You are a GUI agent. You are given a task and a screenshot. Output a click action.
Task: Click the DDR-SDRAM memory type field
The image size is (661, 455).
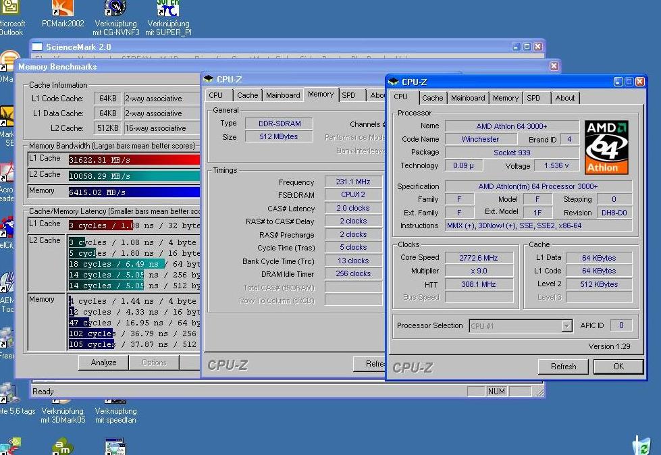tap(280, 124)
